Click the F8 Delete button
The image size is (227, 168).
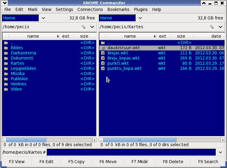pos(173,162)
